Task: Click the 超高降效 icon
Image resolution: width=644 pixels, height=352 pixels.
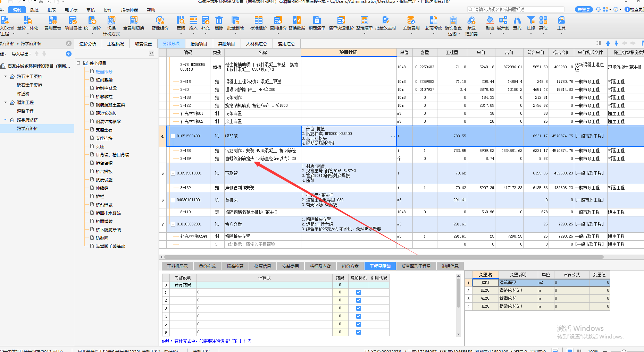Action: 434,23
